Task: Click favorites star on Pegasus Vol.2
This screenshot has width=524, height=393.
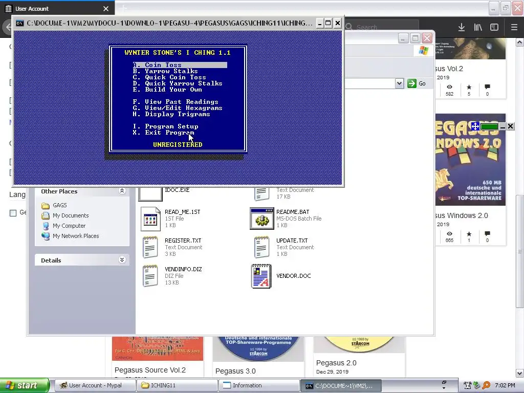Action: (x=469, y=87)
